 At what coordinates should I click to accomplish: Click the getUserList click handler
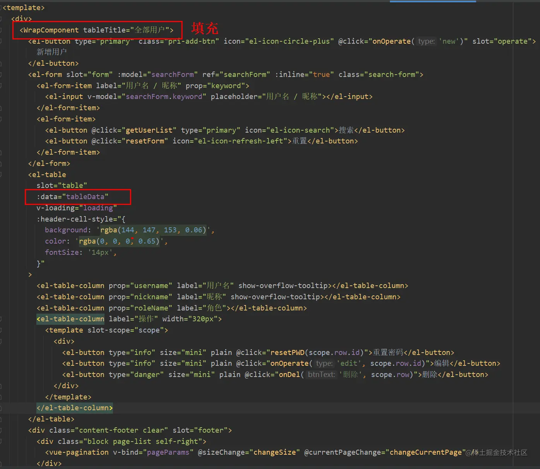pos(149,130)
